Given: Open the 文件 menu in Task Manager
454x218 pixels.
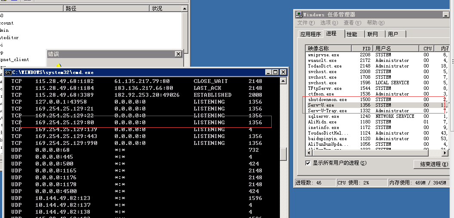Looking at the screenshot, I should [306, 23].
